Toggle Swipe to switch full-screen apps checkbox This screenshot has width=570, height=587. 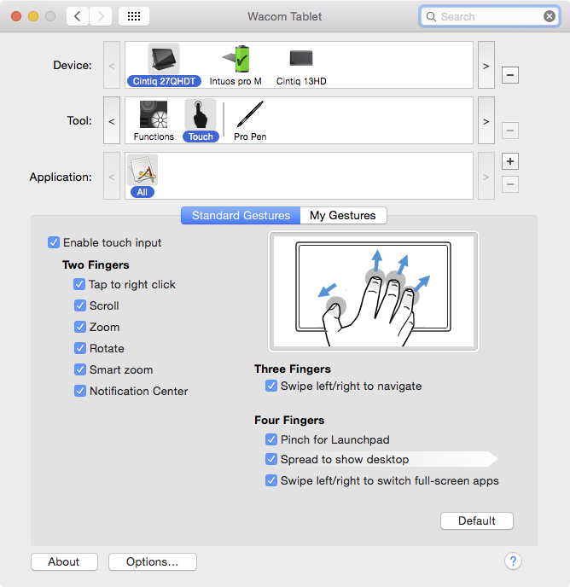(271, 480)
